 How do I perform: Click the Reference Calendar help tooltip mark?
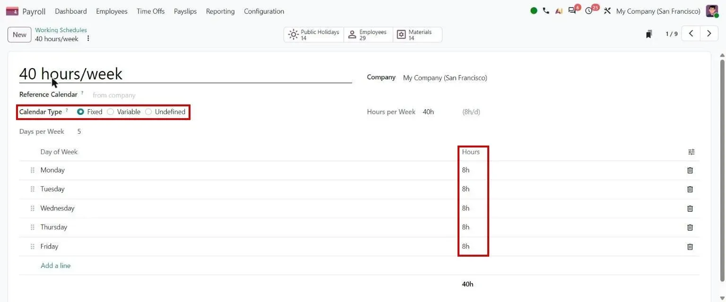coord(82,93)
